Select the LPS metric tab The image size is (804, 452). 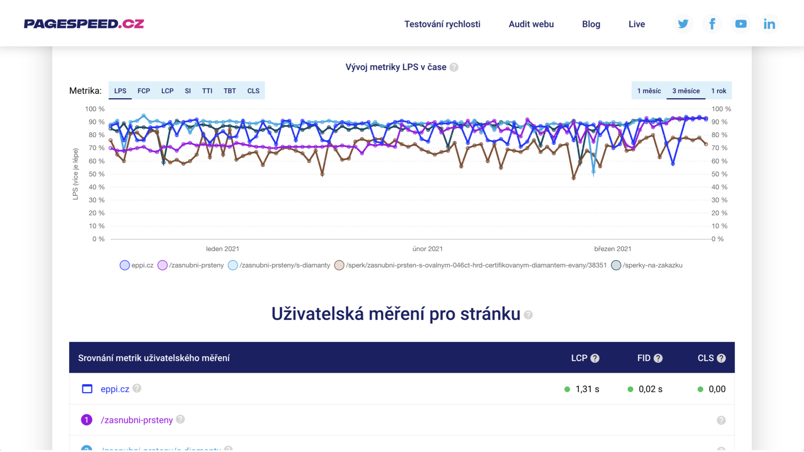click(120, 91)
